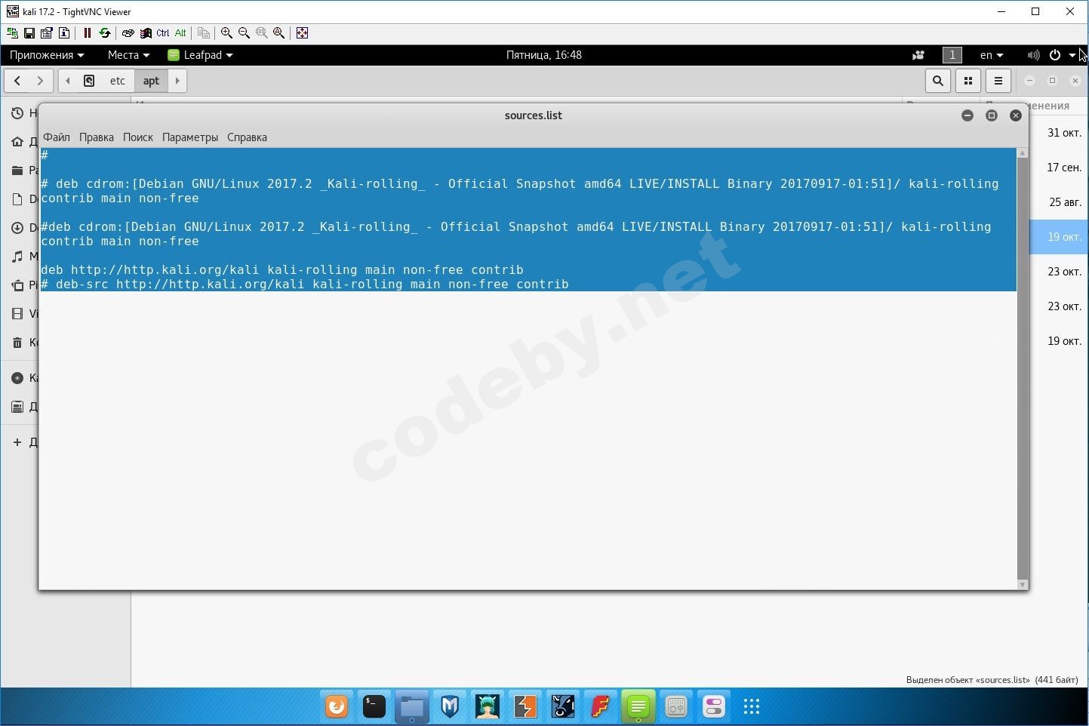The image size is (1089, 726).
Task: Open Recent files in sidebar
Action: 20,113
